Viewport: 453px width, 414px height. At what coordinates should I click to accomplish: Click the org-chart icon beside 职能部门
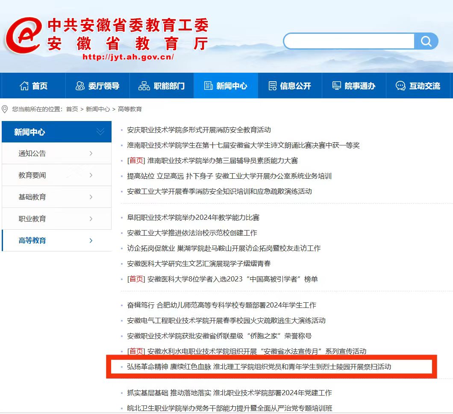(x=144, y=86)
